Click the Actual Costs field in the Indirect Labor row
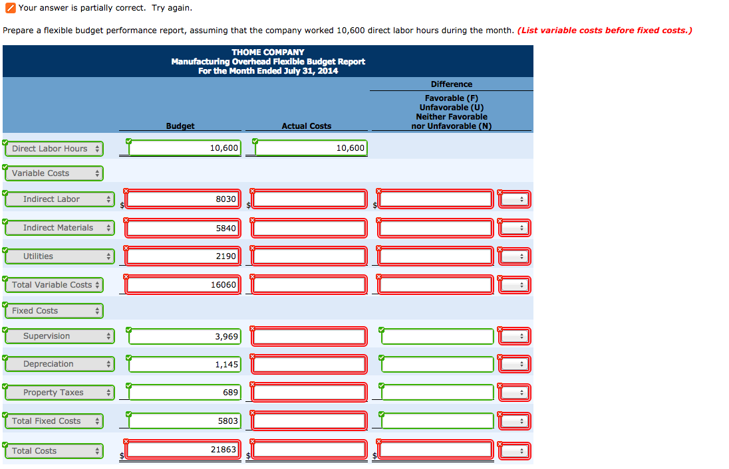The height and width of the screenshot is (469, 729). 309,199
